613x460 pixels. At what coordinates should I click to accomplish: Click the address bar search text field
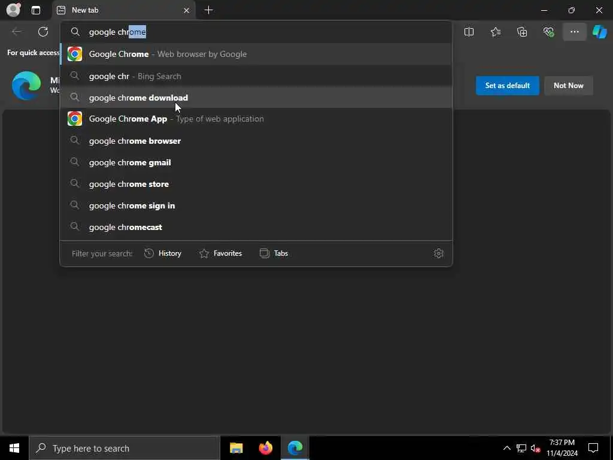coord(256,32)
